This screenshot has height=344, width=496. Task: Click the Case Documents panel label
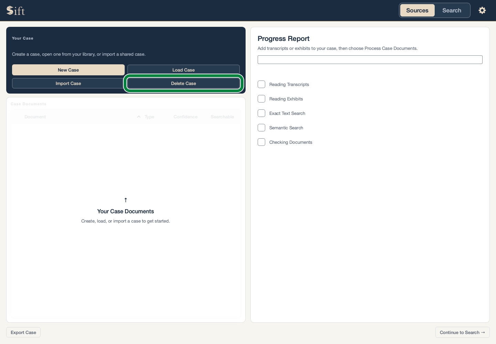tap(28, 104)
